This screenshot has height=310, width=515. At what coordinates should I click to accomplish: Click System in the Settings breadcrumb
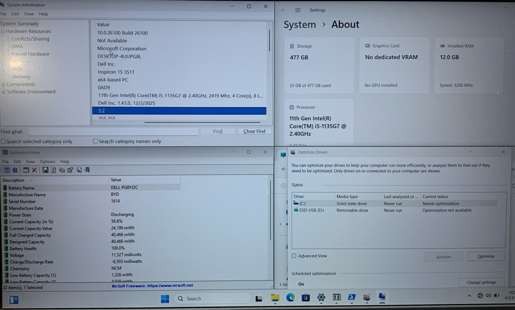coord(300,25)
